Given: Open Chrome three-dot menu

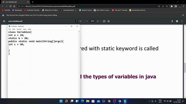Looking at the screenshot, I should click(x=183, y=6).
